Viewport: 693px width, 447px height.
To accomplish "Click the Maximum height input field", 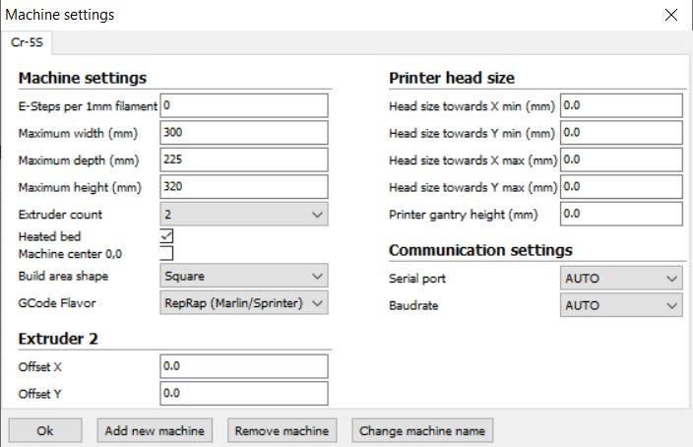I will [x=243, y=187].
